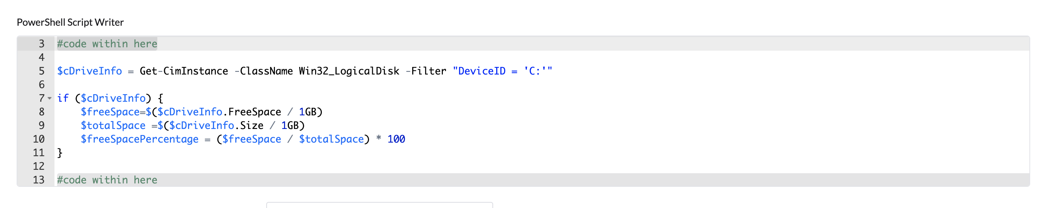
Task: Place cursor on Get-CimInstance command
Action: (x=184, y=71)
